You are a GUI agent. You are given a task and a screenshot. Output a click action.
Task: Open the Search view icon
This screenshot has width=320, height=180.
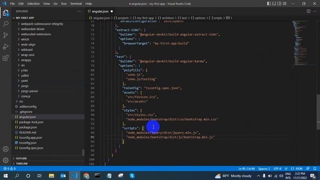pos(5,24)
